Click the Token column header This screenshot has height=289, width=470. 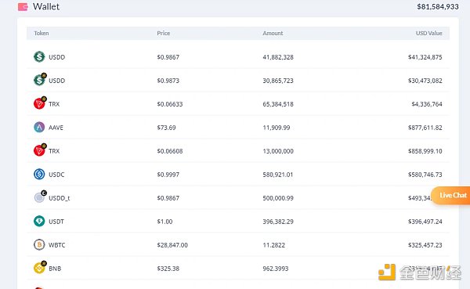click(42, 33)
